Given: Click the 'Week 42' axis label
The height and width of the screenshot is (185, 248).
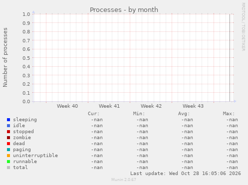Looking at the screenshot, I should pyautogui.click(x=151, y=106).
